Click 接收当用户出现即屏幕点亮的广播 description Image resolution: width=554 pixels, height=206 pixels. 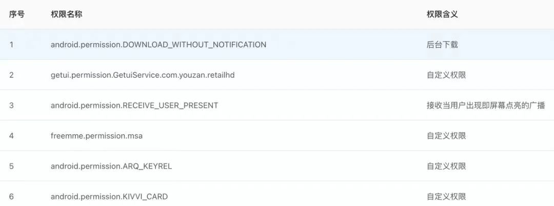tap(486, 106)
